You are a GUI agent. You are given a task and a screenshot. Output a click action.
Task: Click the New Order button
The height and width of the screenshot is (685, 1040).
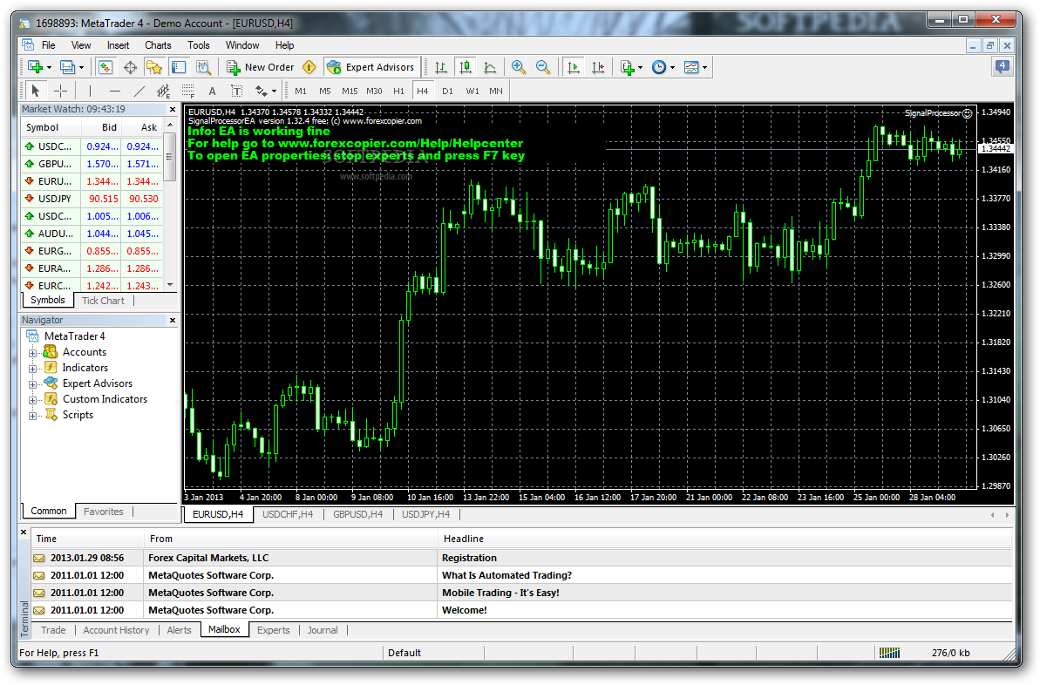(x=260, y=67)
